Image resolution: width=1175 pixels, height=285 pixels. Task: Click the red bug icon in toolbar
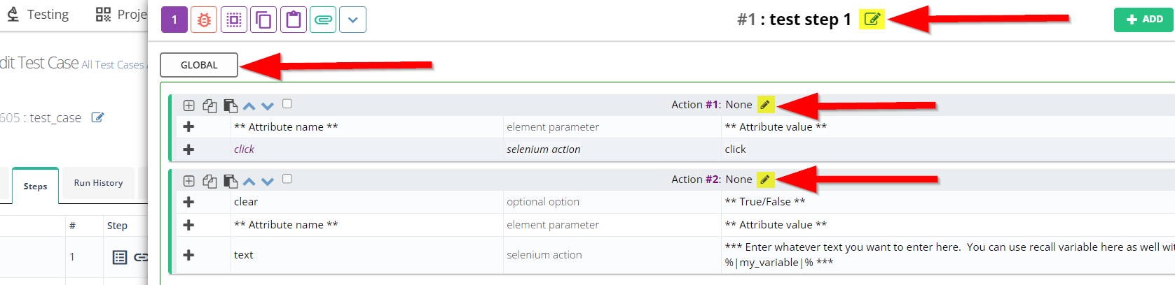[204, 20]
